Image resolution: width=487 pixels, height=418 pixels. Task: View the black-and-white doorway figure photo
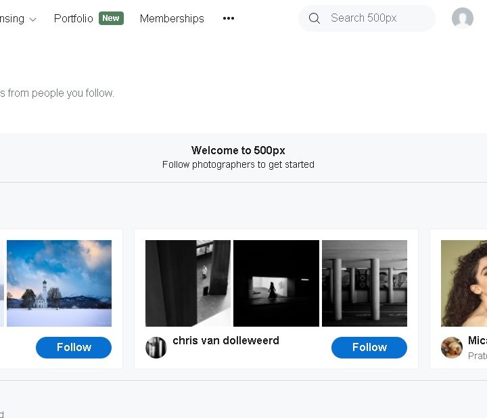(188, 283)
